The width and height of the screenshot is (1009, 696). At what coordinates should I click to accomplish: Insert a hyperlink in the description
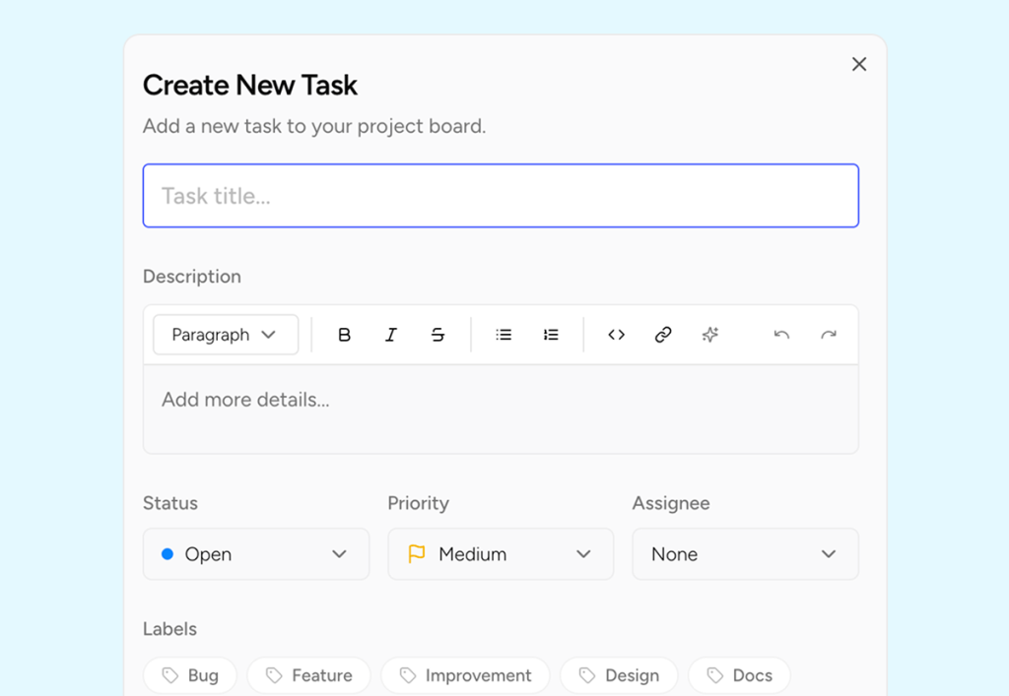663,335
